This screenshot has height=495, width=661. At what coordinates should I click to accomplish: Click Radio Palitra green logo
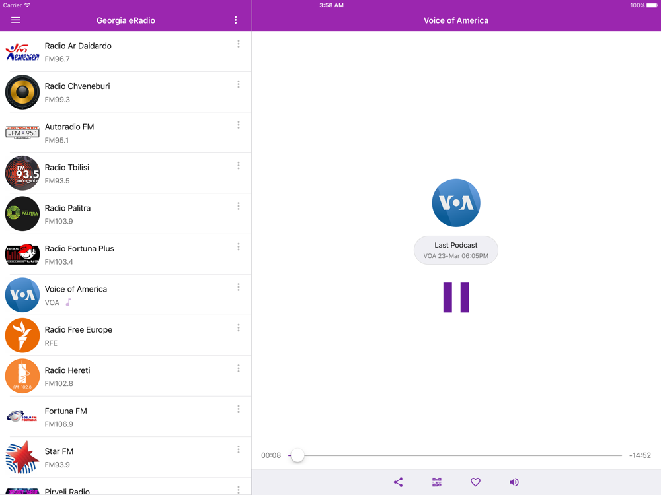click(x=22, y=214)
